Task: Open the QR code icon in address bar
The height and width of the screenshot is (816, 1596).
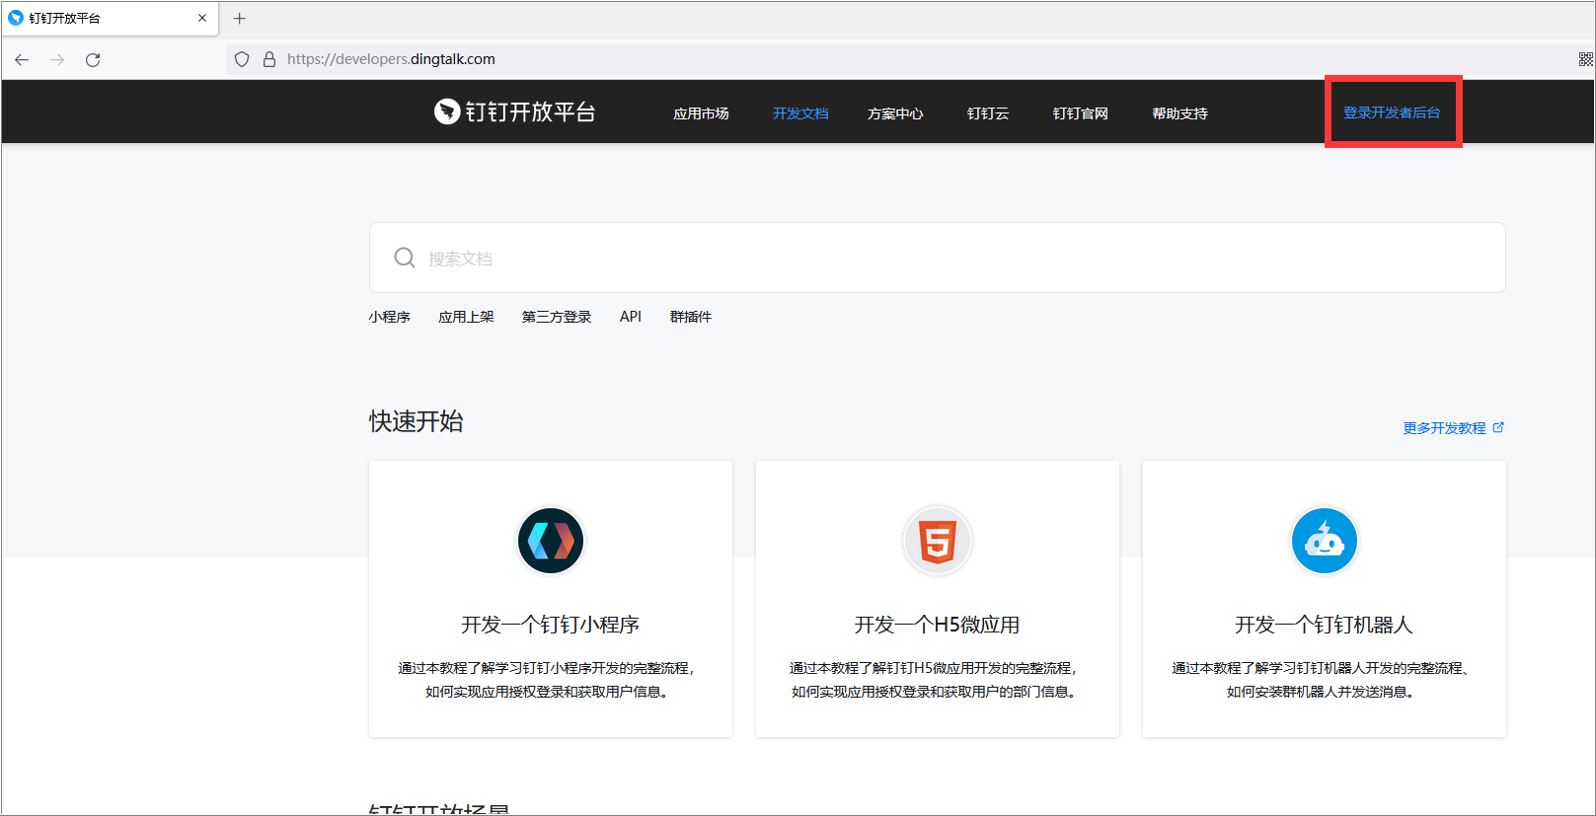Action: pos(1585,59)
